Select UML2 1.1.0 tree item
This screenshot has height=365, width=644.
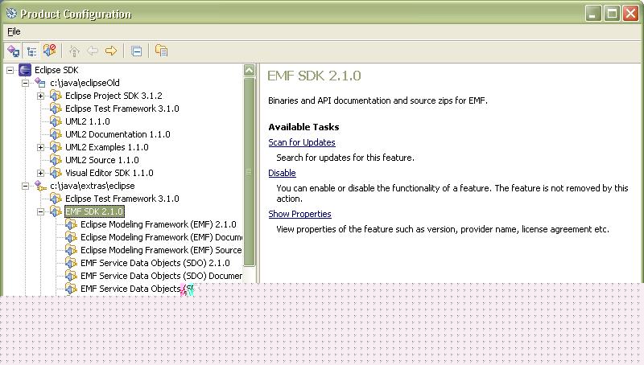(88, 121)
